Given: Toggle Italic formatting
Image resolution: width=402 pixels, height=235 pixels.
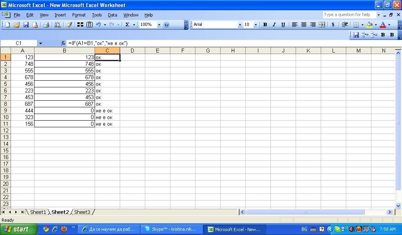Looking at the screenshot, I should pos(274,25).
